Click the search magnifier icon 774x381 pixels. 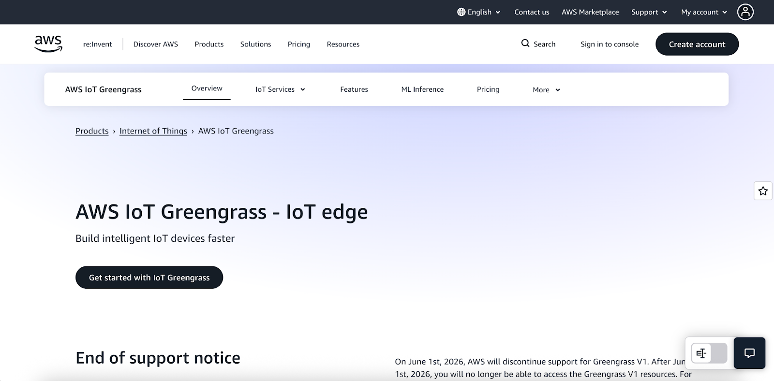coord(525,44)
